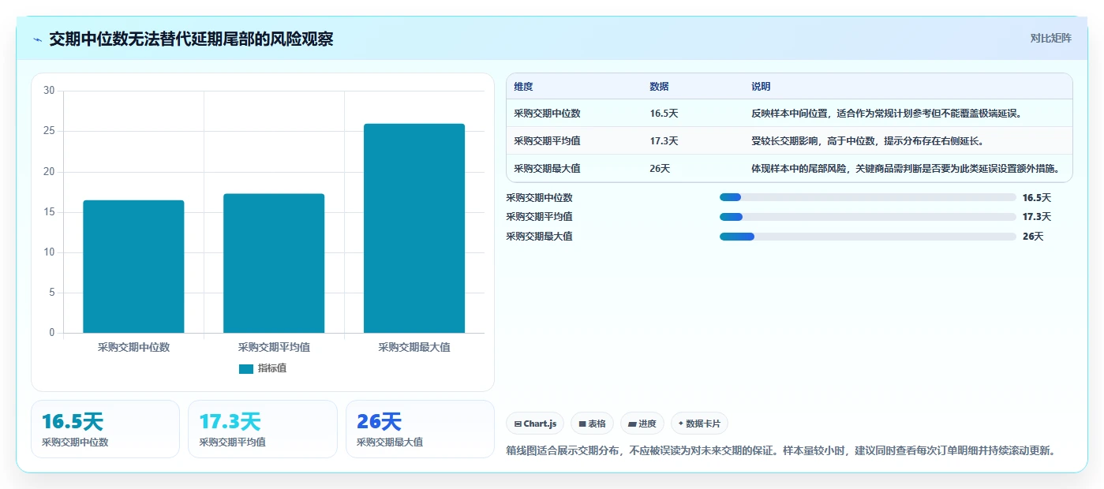Click the 进度 tag chip
Screen dimensions: 1104x489
coord(642,424)
